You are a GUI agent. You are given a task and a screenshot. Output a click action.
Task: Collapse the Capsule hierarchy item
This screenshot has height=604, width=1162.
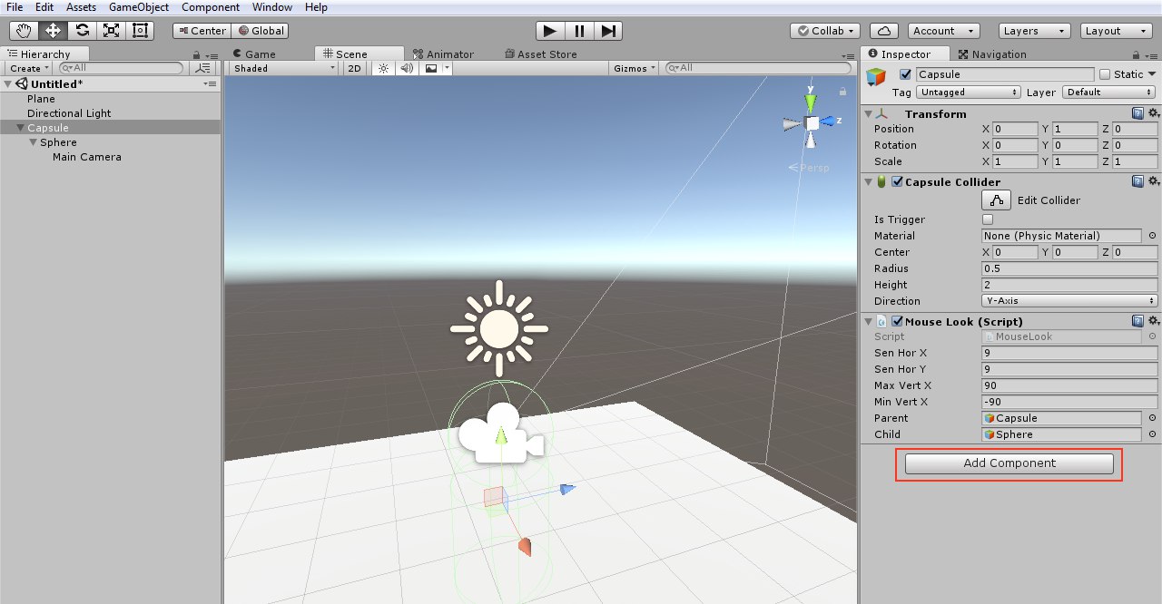tap(20, 128)
